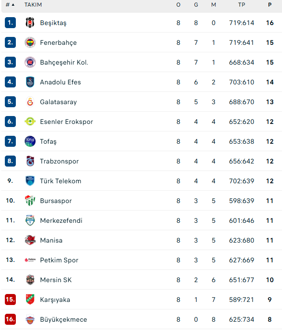Open the Bahçeşehir Kol. team link
This screenshot has width=282, height=334.
click(x=64, y=62)
